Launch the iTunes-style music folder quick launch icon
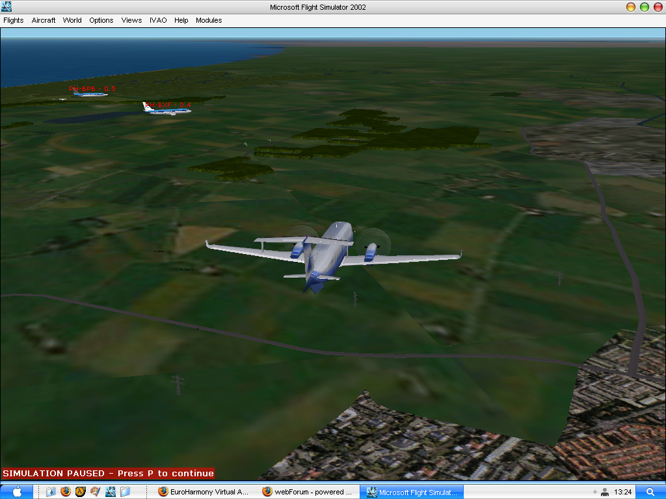The width and height of the screenshot is (666, 499). click(51, 492)
